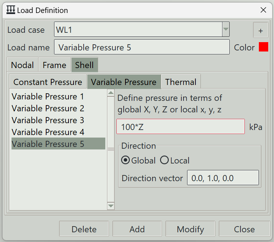Click the Modify button
The height and width of the screenshot is (242, 274).
(x=190, y=229)
